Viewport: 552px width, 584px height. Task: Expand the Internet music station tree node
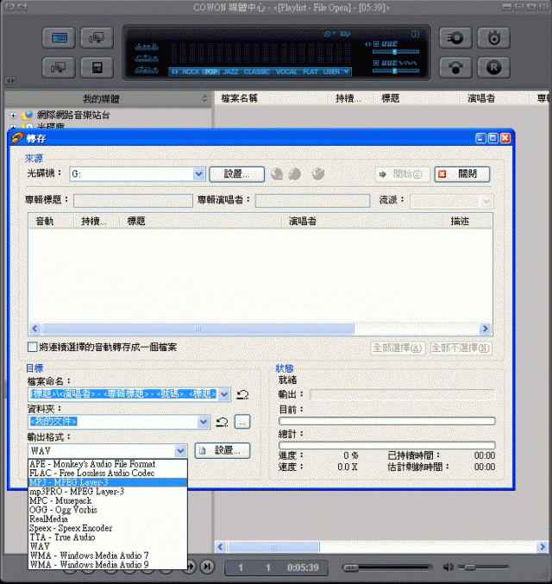(x=14, y=116)
